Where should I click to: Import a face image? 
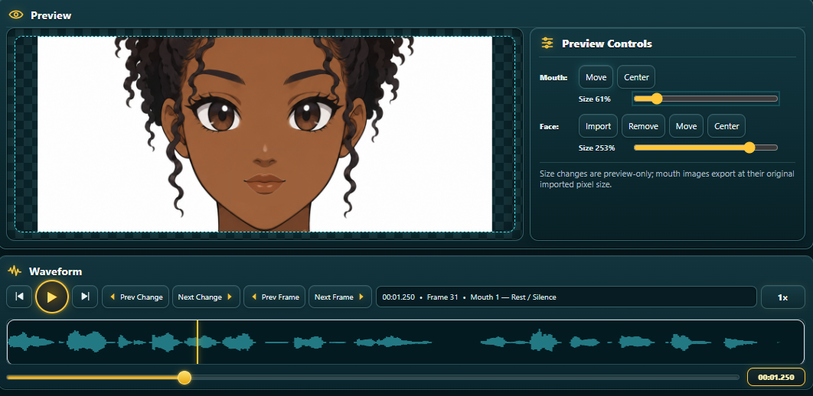point(599,126)
